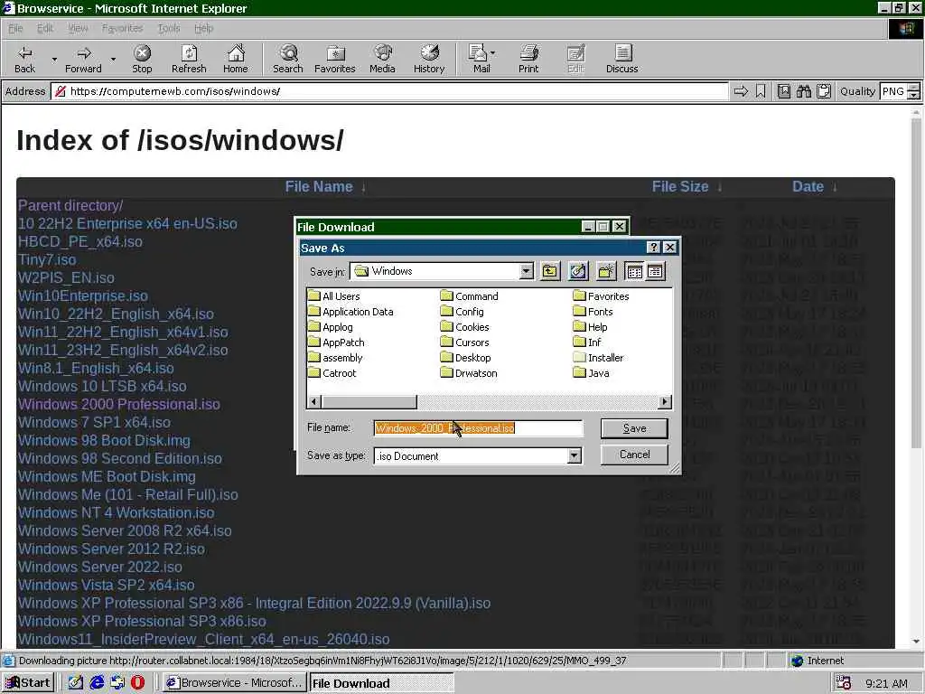Screen dimensions: 925x694
Task: Refresh the current page
Action: [x=189, y=59]
